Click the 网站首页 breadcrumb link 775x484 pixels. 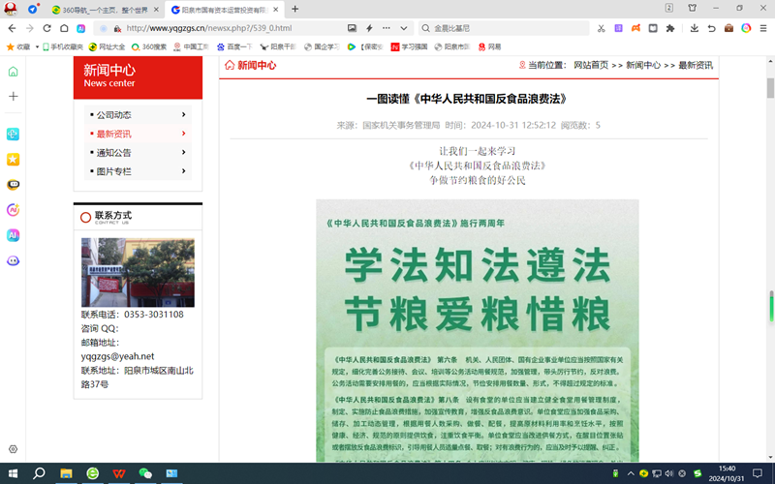point(591,66)
